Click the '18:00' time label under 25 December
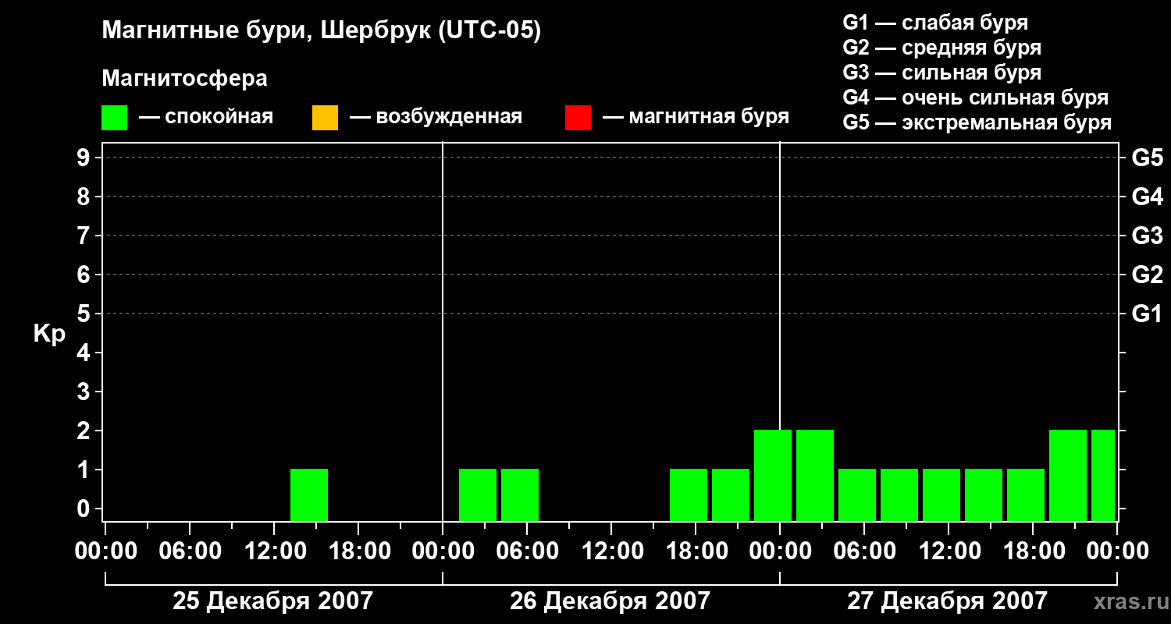The height and width of the screenshot is (624, 1171). point(359,551)
